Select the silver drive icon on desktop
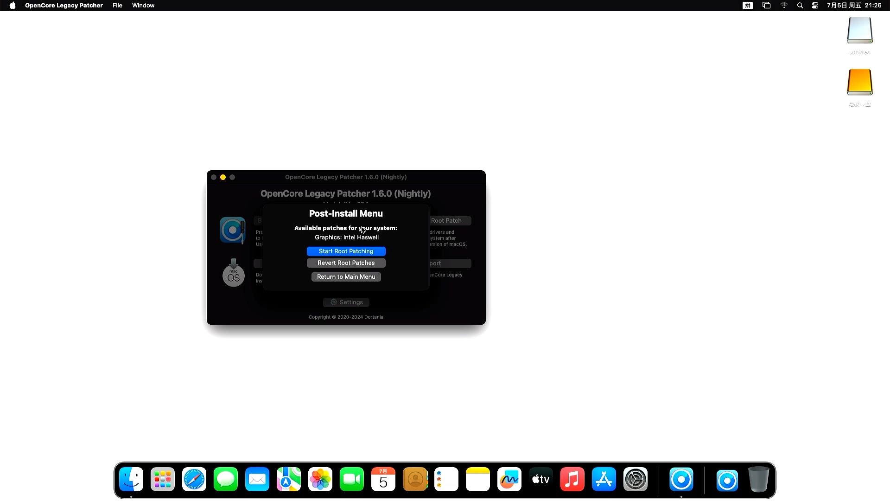The width and height of the screenshot is (890, 501). pyautogui.click(x=859, y=30)
